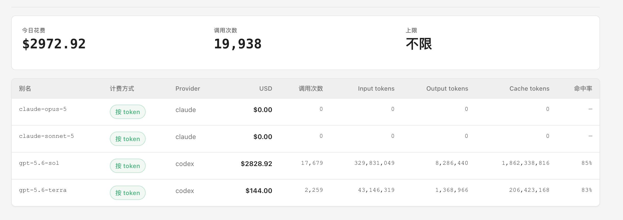This screenshot has width=623, height=220.
Task: Click the Cache tokens column header
Action: coord(529,89)
